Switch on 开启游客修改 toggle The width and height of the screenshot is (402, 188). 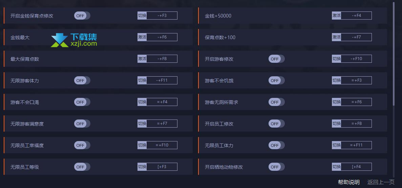tap(277, 59)
